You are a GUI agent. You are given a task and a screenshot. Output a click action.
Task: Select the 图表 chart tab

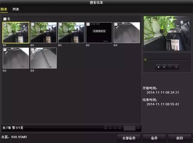[4, 9]
